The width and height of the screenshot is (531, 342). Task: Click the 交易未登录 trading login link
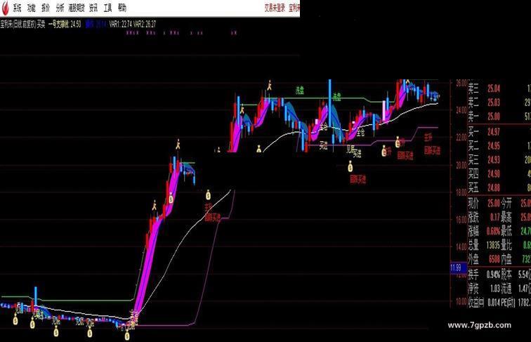[275, 8]
